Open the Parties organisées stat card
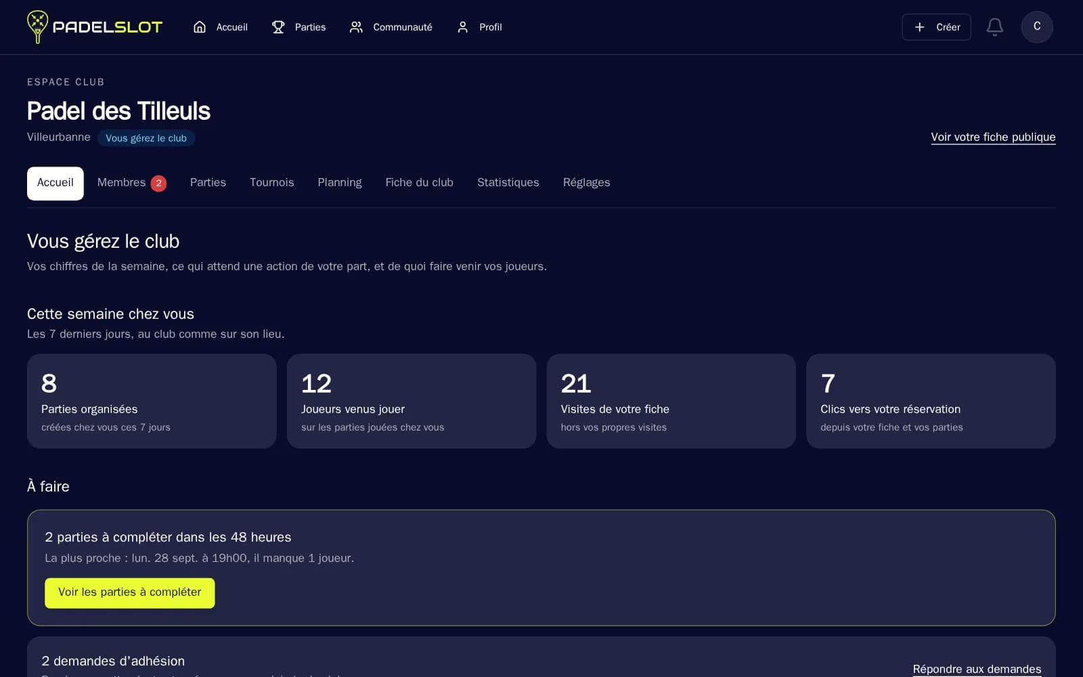Screen dimensions: 1083x677 pyautogui.click(x=152, y=401)
